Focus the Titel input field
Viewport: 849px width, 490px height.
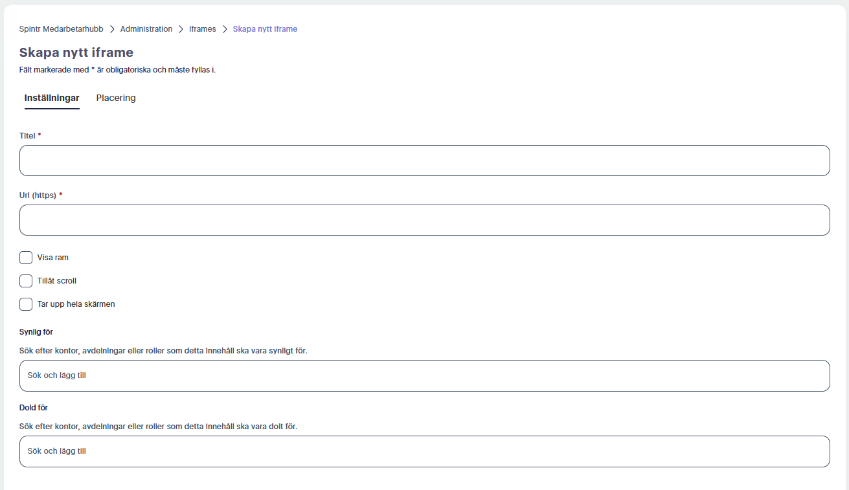coord(425,161)
